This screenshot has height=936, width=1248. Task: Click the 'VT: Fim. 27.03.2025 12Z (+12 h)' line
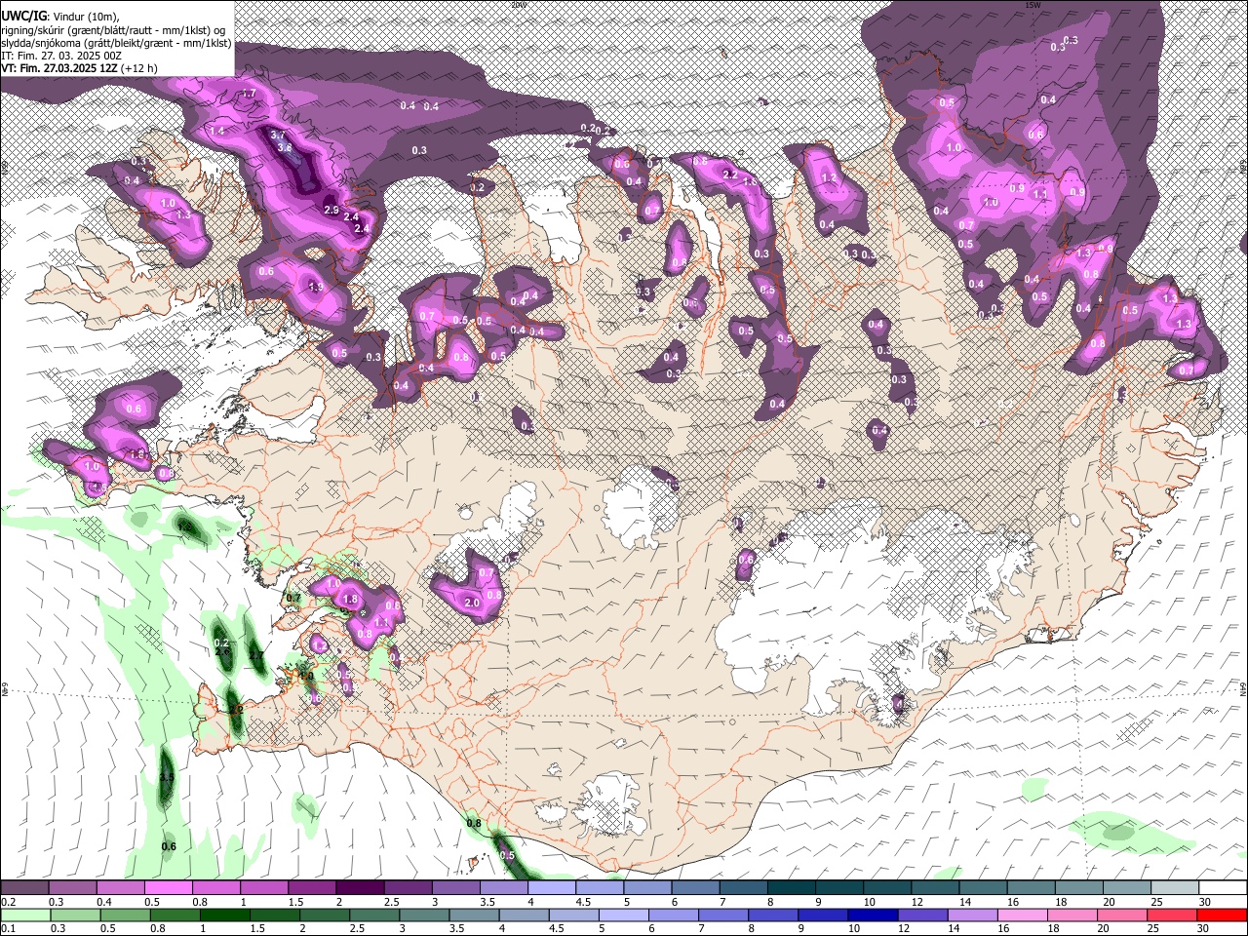79,68
